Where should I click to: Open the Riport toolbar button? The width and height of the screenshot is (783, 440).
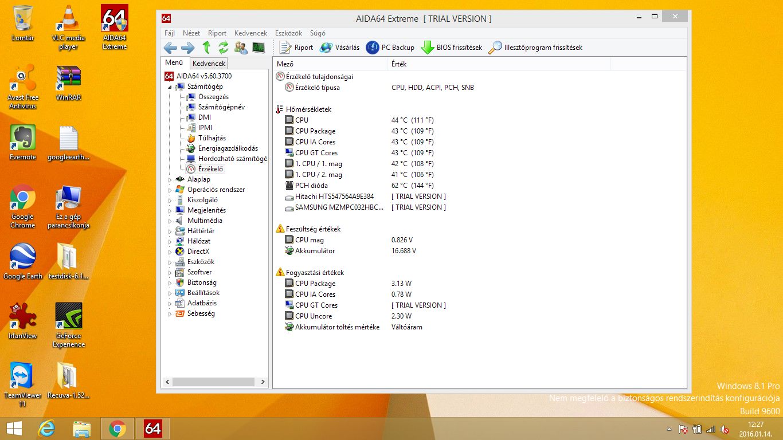click(296, 48)
